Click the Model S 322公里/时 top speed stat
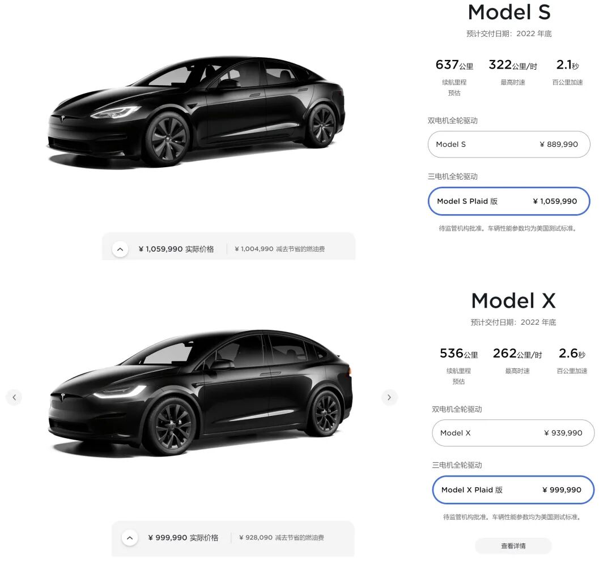 click(x=513, y=65)
